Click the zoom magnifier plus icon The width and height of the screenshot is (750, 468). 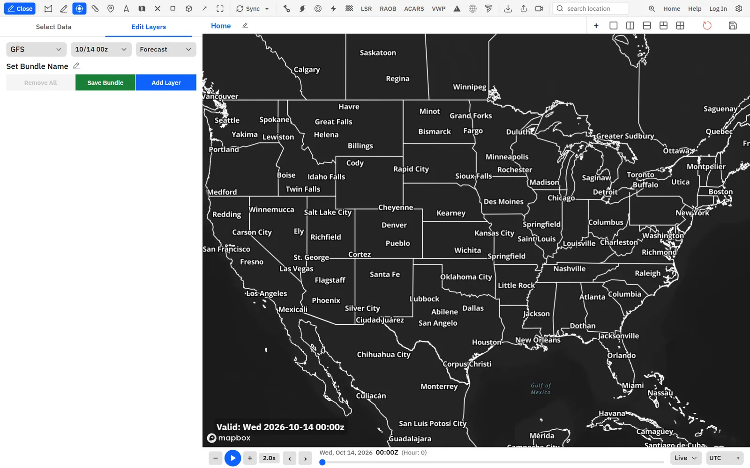[x=652, y=8]
